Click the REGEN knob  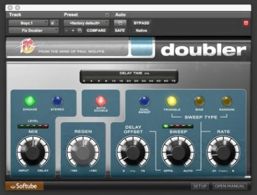(x=83, y=152)
